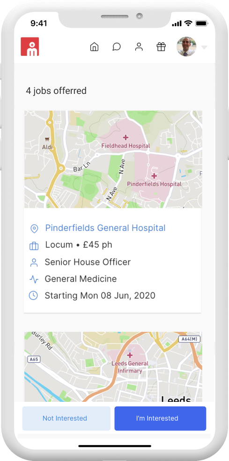229x461 pixels.
Task: Open the gift rewards icon
Action: click(x=161, y=47)
